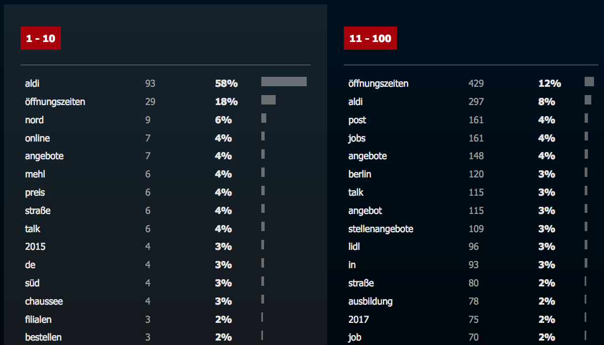Select "öffnungszeiten" in the 11 - 100 list
The image size is (604, 345).
(378, 83)
